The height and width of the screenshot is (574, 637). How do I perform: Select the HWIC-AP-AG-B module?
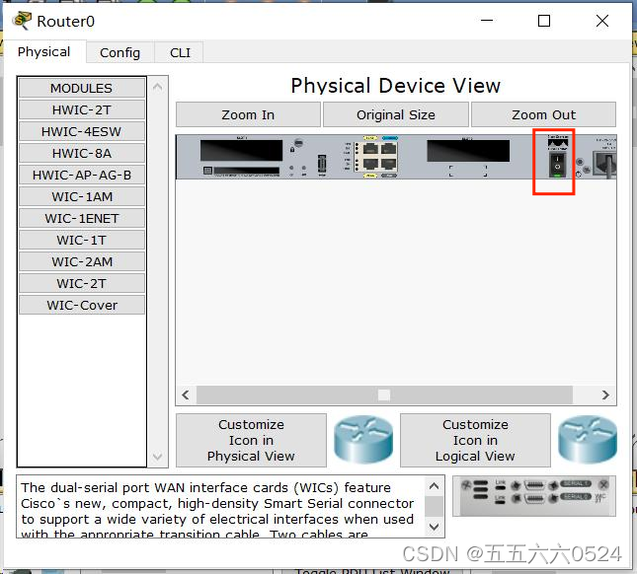(82, 175)
